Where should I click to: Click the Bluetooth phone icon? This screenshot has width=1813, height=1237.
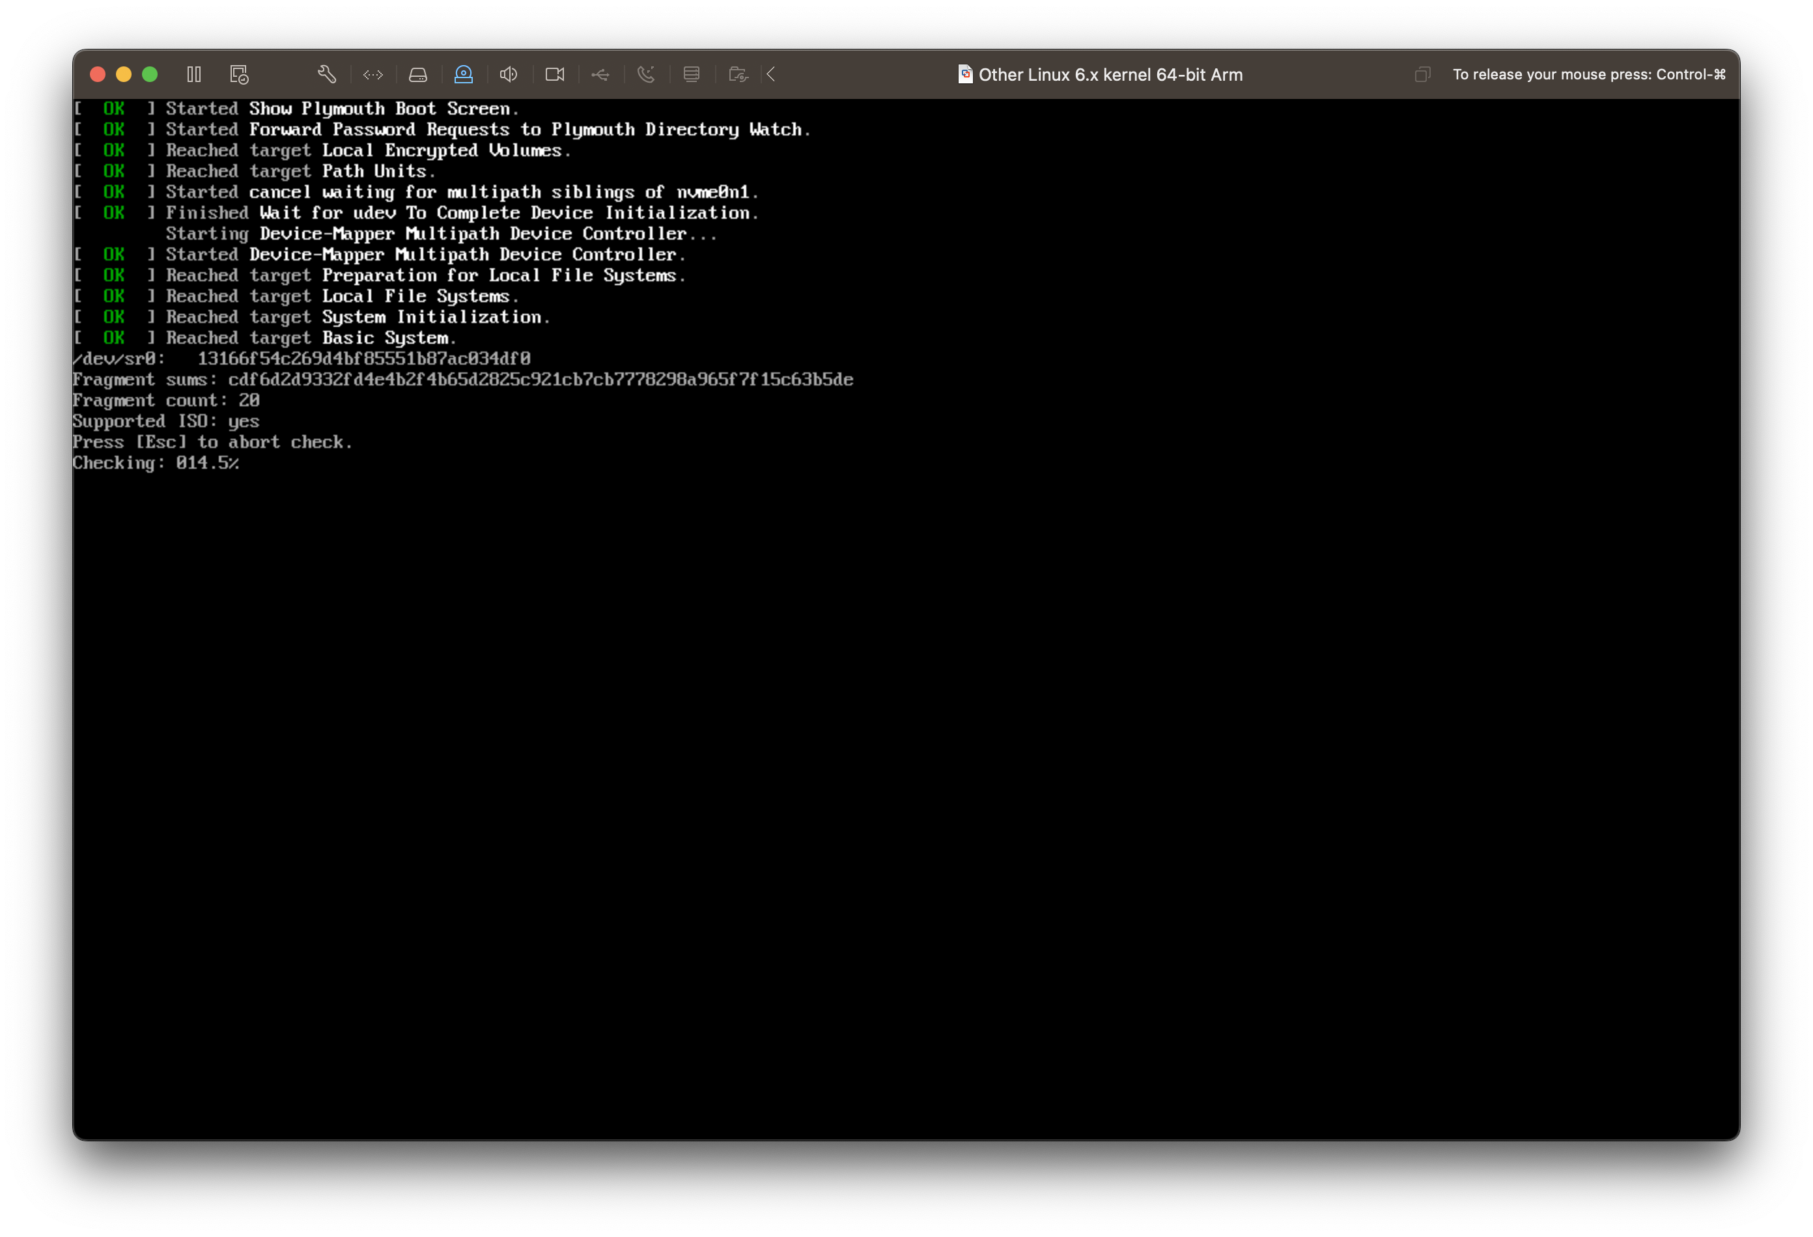point(646,74)
